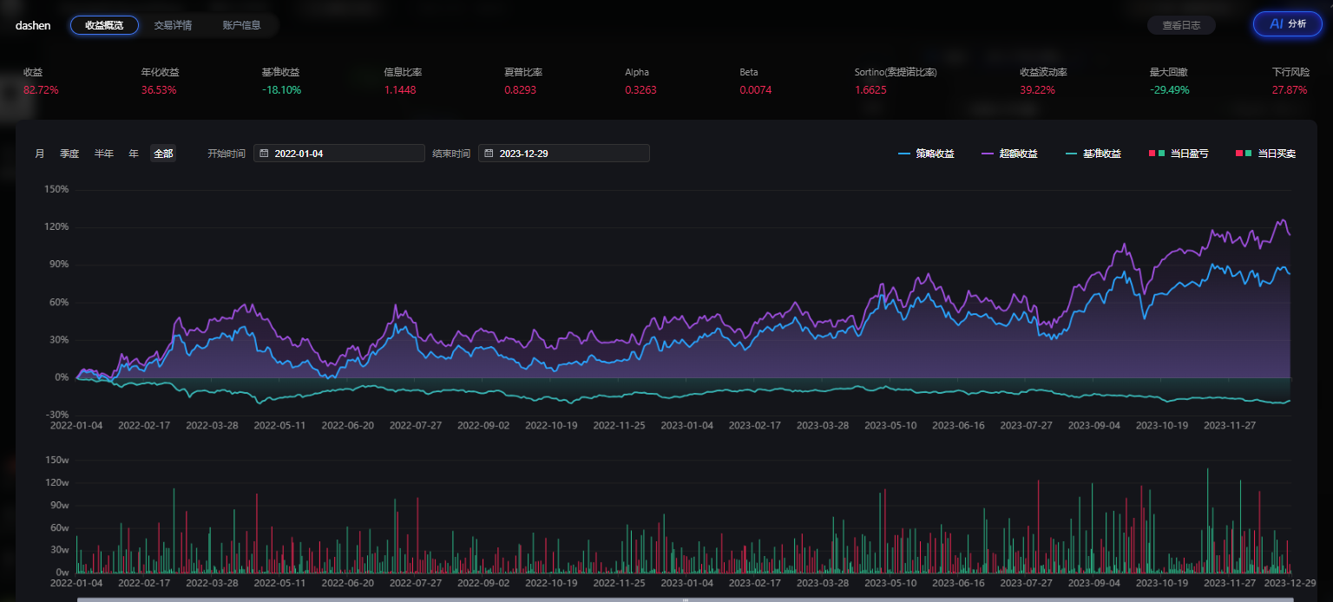Click the dashen strategy name

33,25
